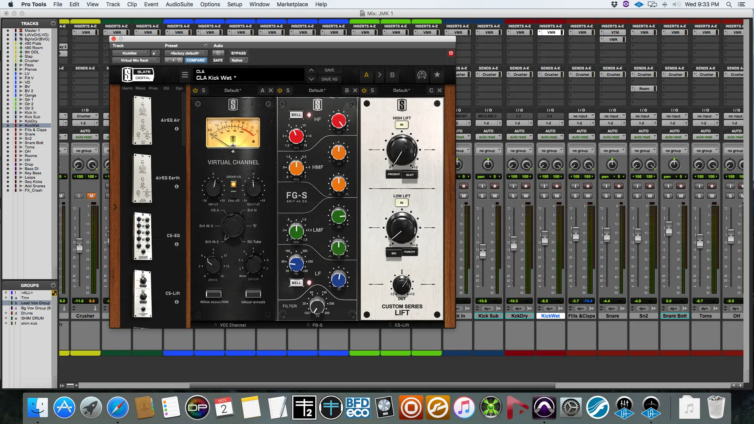Open module A Default preset dropdown
The height and width of the screenshot is (424, 754).
point(232,90)
